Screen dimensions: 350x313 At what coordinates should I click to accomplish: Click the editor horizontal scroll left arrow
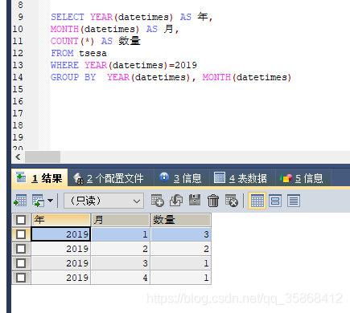click(18, 156)
